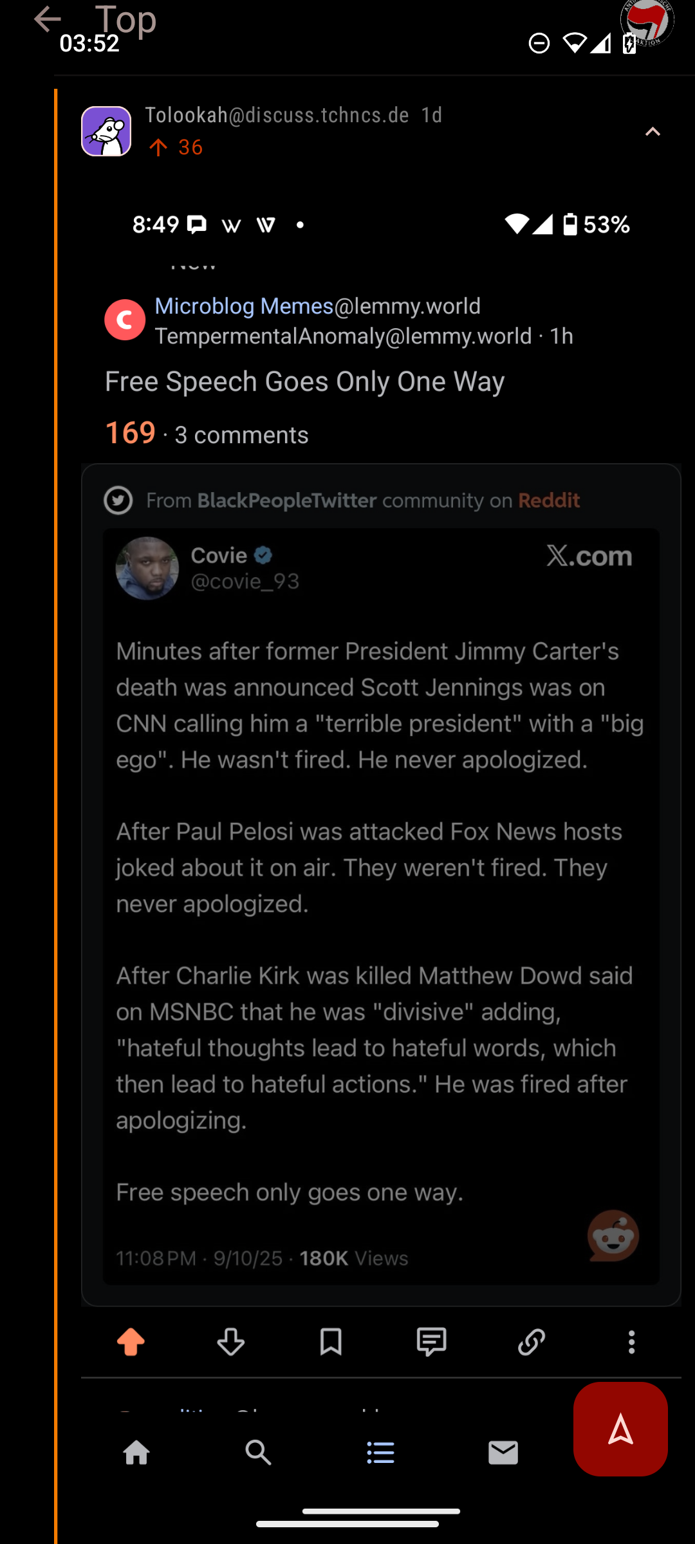Open the feed list icon in bottom bar
Screen dimensions: 695x1544
click(x=380, y=1453)
